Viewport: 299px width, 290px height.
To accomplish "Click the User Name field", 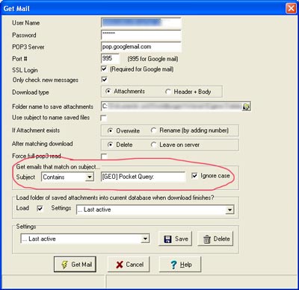I will pyautogui.click(x=141, y=22).
